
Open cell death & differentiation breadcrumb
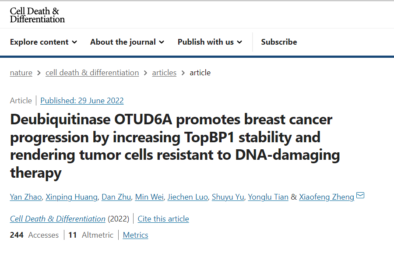pyautogui.click(x=92, y=73)
